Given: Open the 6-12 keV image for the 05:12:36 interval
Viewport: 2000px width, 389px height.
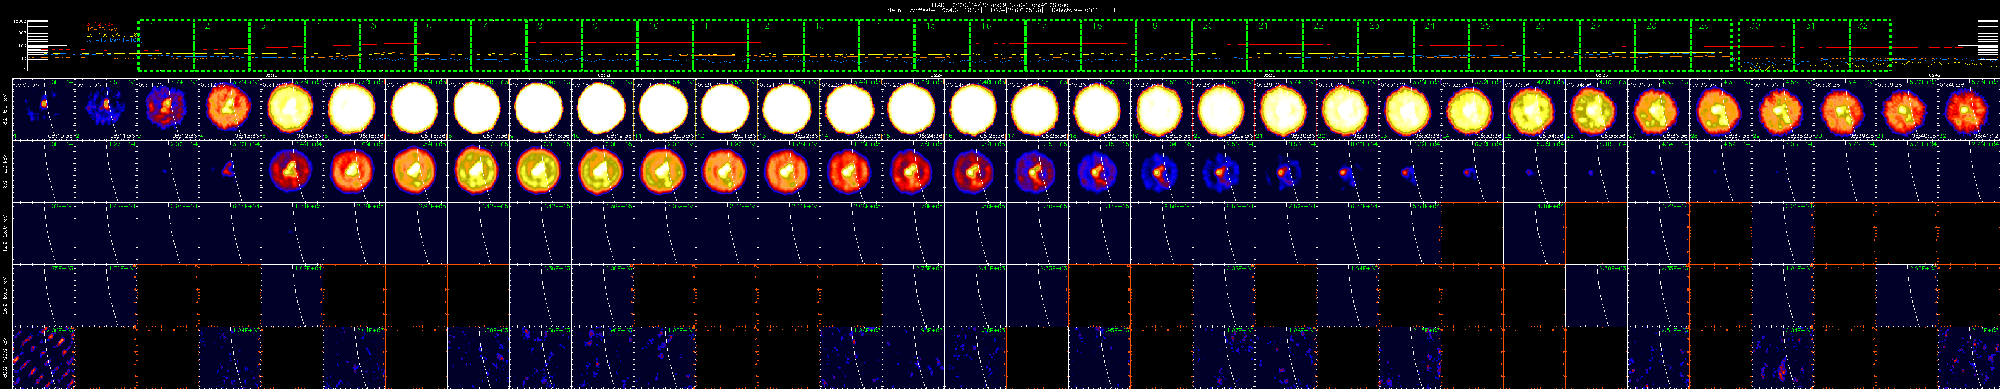Looking at the screenshot, I should 230,171.
